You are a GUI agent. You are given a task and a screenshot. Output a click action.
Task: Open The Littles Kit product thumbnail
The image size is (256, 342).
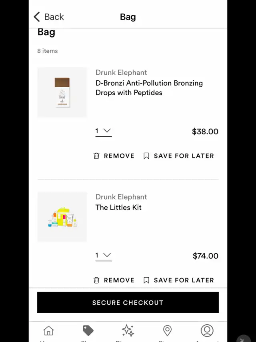62,217
